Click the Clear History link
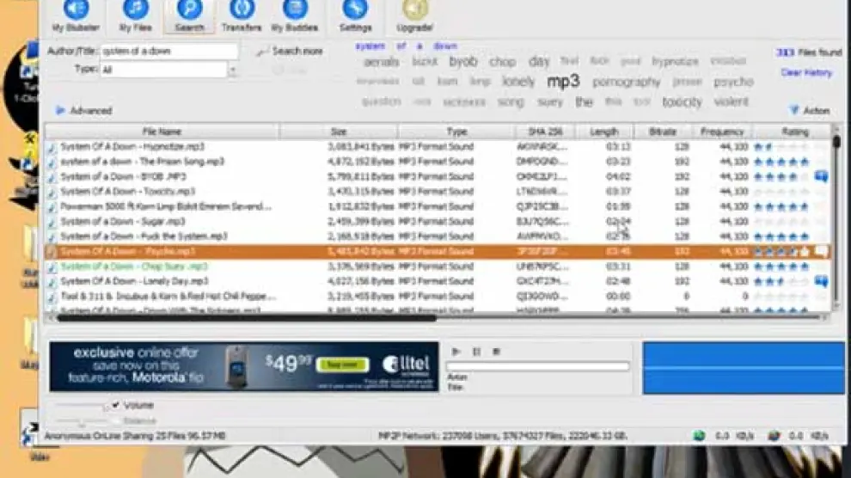The width and height of the screenshot is (851, 478). (x=805, y=73)
